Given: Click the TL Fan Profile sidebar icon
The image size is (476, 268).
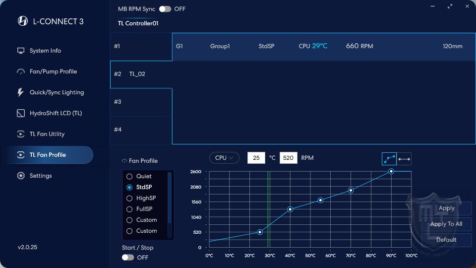Looking at the screenshot, I should 21,155.
